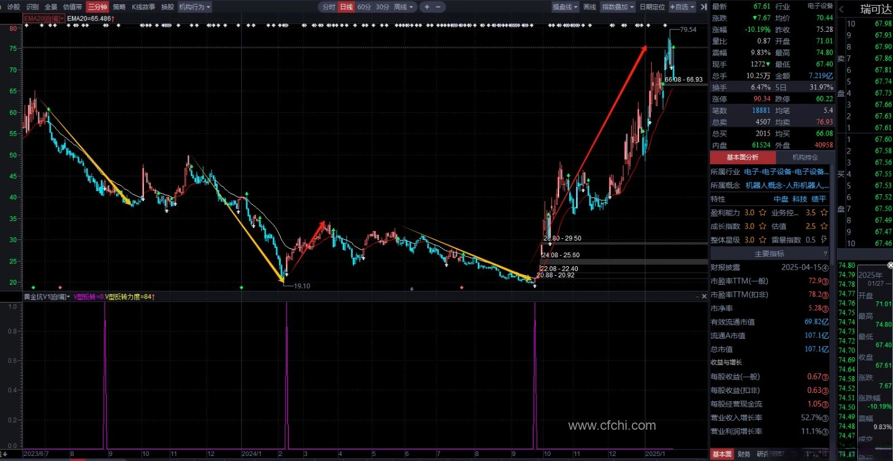Switch to the 机构持仓 tab

pos(804,157)
